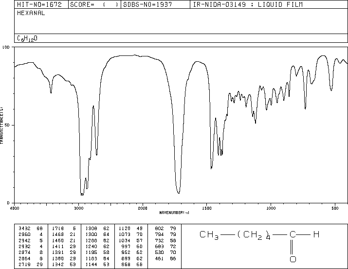
Task: Choose the 868 wavenumber cell
Action: pyautogui.click(x=126, y=264)
